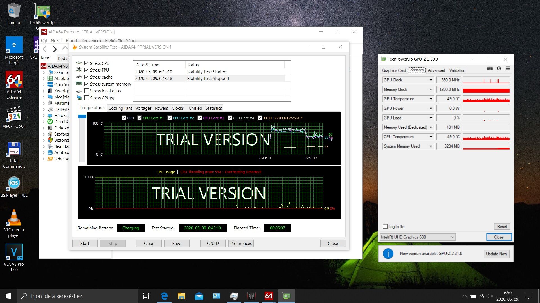The width and height of the screenshot is (540, 303).
Task: Open the notification center icon
Action: (x=528, y=296)
